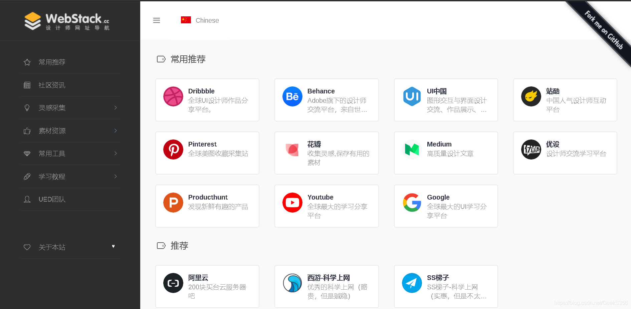Click the 站酷 icon
631x309 pixels.
pyautogui.click(x=531, y=96)
